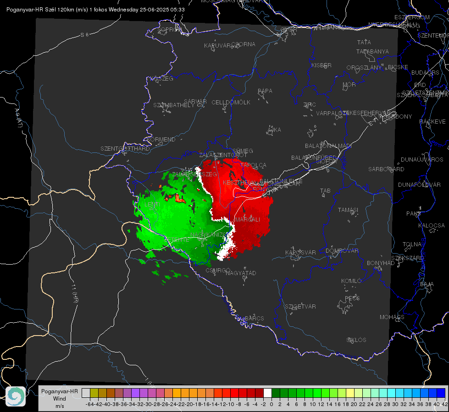Image resolution: width=449 pixels, height=412 pixels.
Task: Click the orange-red echo patch east of LENTI
Action: (178, 198)
